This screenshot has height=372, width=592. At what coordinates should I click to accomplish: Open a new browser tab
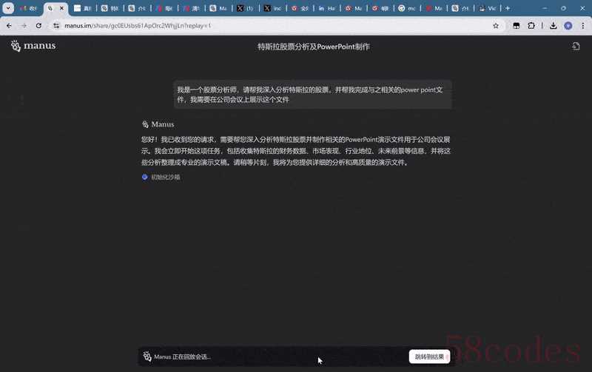508,8
